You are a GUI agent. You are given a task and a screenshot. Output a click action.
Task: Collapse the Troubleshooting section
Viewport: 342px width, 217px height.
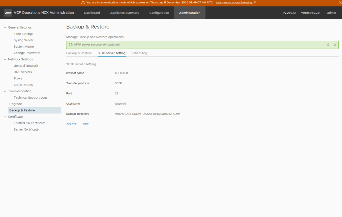5,91
